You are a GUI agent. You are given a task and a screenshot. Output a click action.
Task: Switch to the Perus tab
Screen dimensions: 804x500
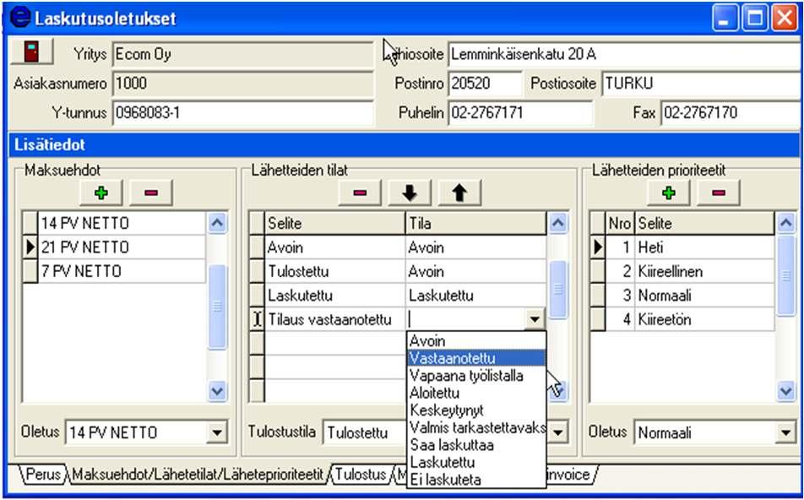click(43, 475)
